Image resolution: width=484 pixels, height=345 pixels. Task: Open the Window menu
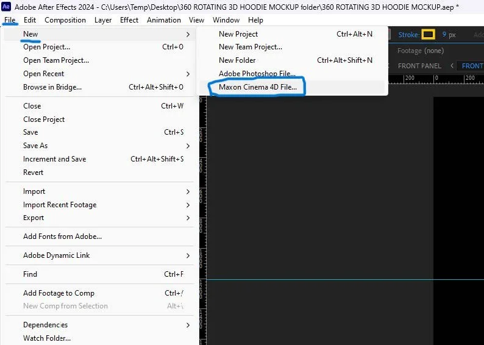[226, 20]
